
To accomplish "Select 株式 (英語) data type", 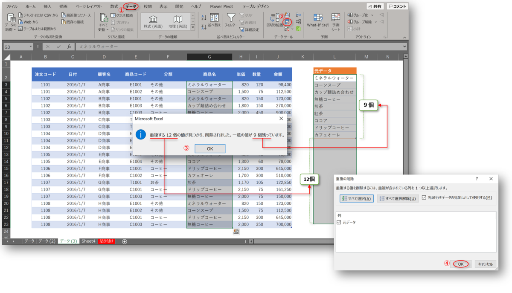I will (x=153, y=22).
